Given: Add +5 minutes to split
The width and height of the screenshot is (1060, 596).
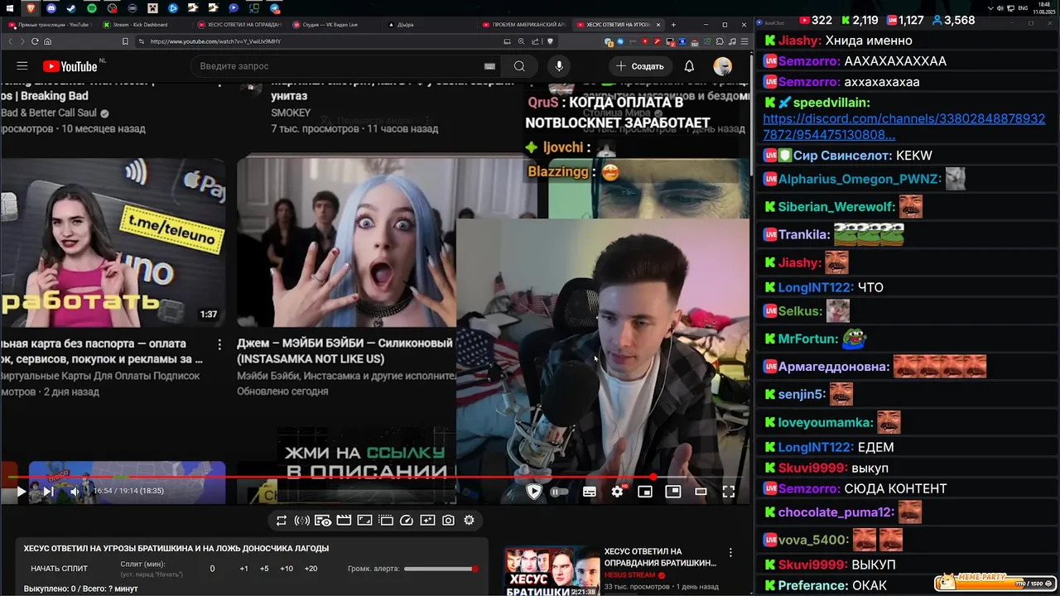Looking at the screenshot, I should click(x=264, y=569).
